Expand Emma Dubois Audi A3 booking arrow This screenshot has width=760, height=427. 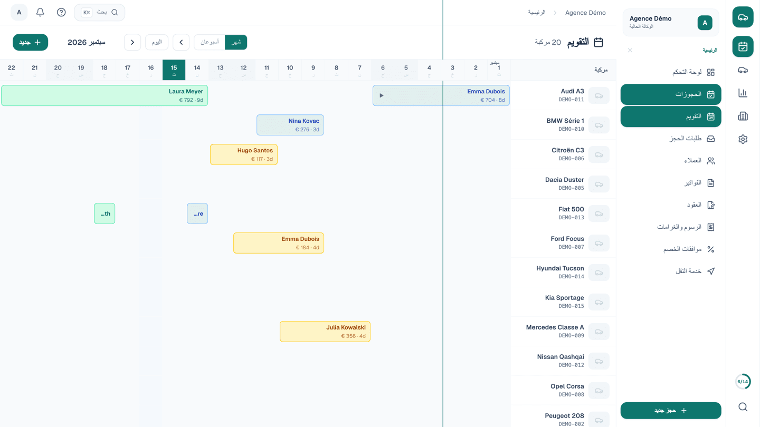tap(382, 95)
